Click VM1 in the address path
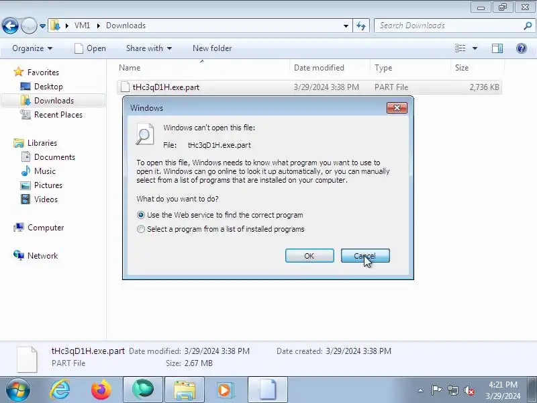Image resolution: width=537 pixels, height=403 pixels. click(82, 26)
